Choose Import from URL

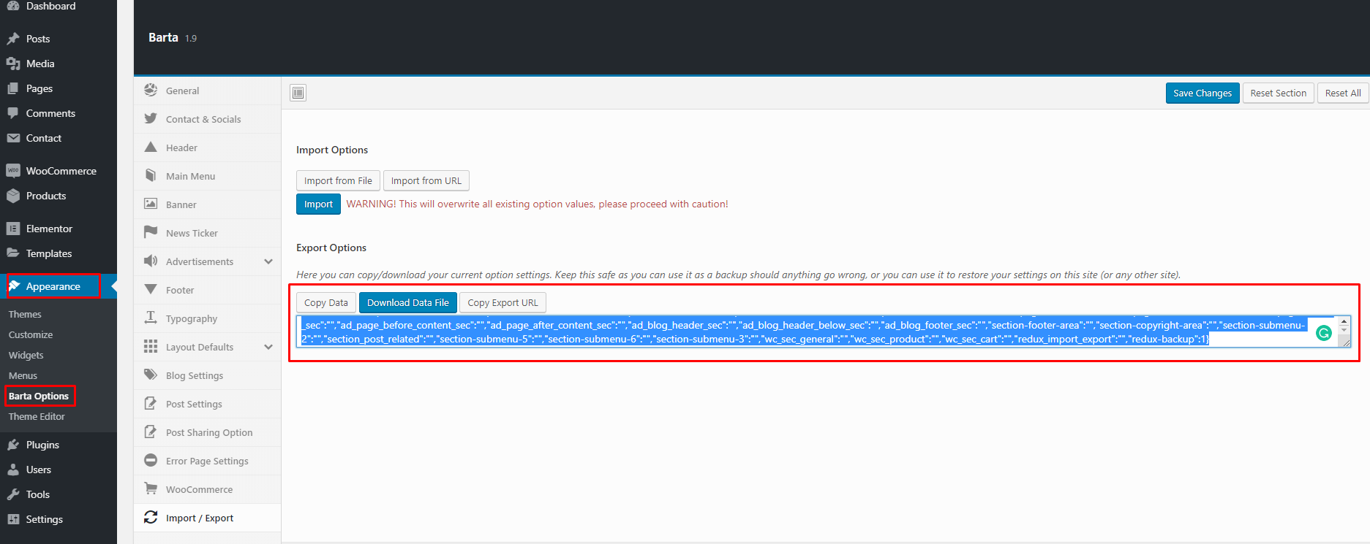(426, 180)
